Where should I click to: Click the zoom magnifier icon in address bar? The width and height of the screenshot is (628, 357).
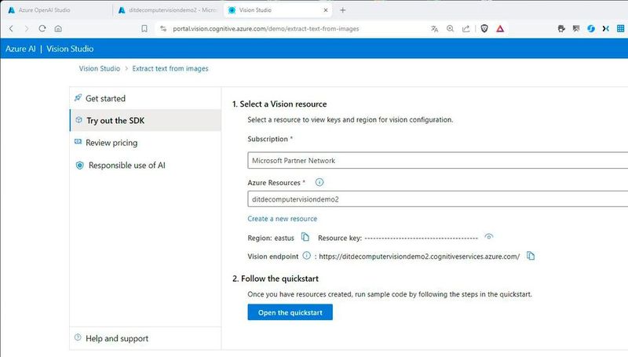pyautogui.click(x=450, y=28)
